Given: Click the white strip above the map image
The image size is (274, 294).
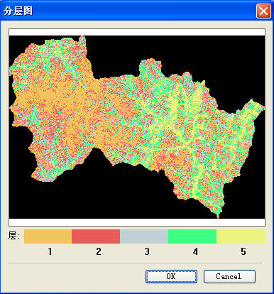Looking at the screenshot, I should click(137, 32).
